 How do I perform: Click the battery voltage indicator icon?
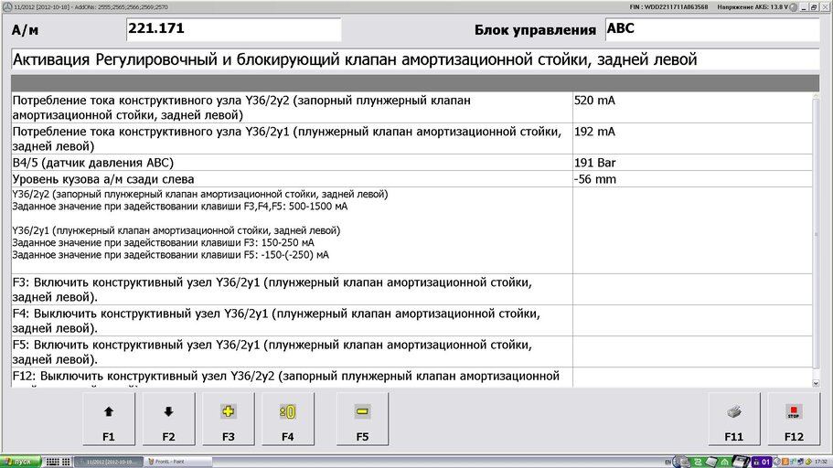793,7
